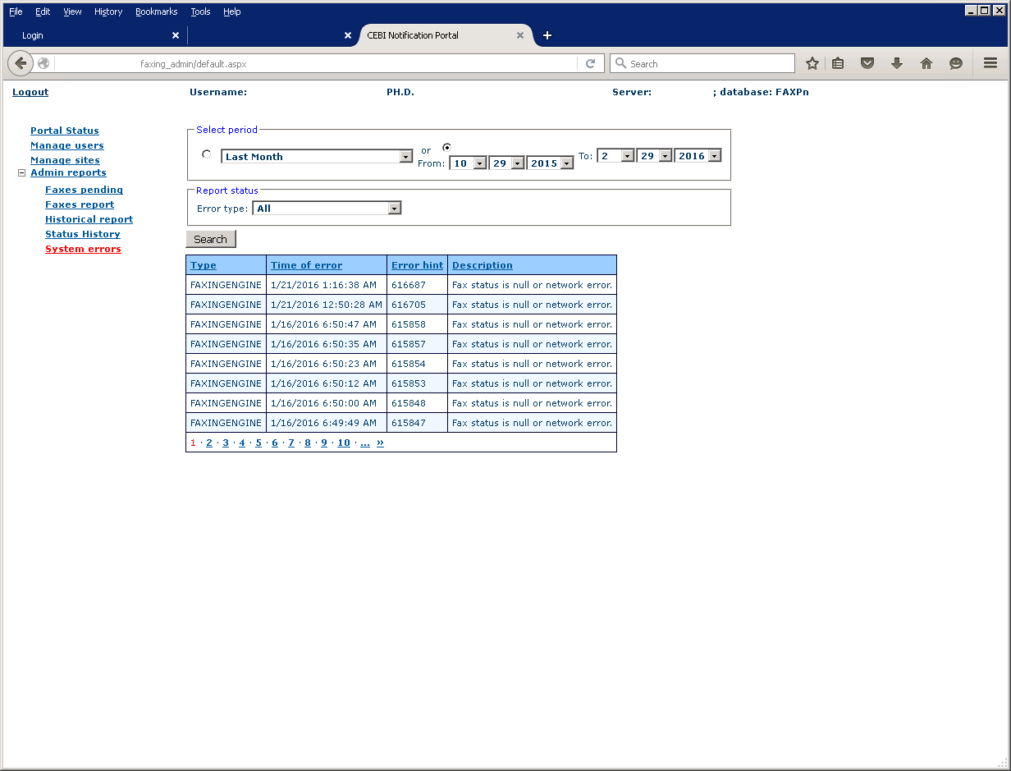Save the page to Pocket icon

point(867,63)
